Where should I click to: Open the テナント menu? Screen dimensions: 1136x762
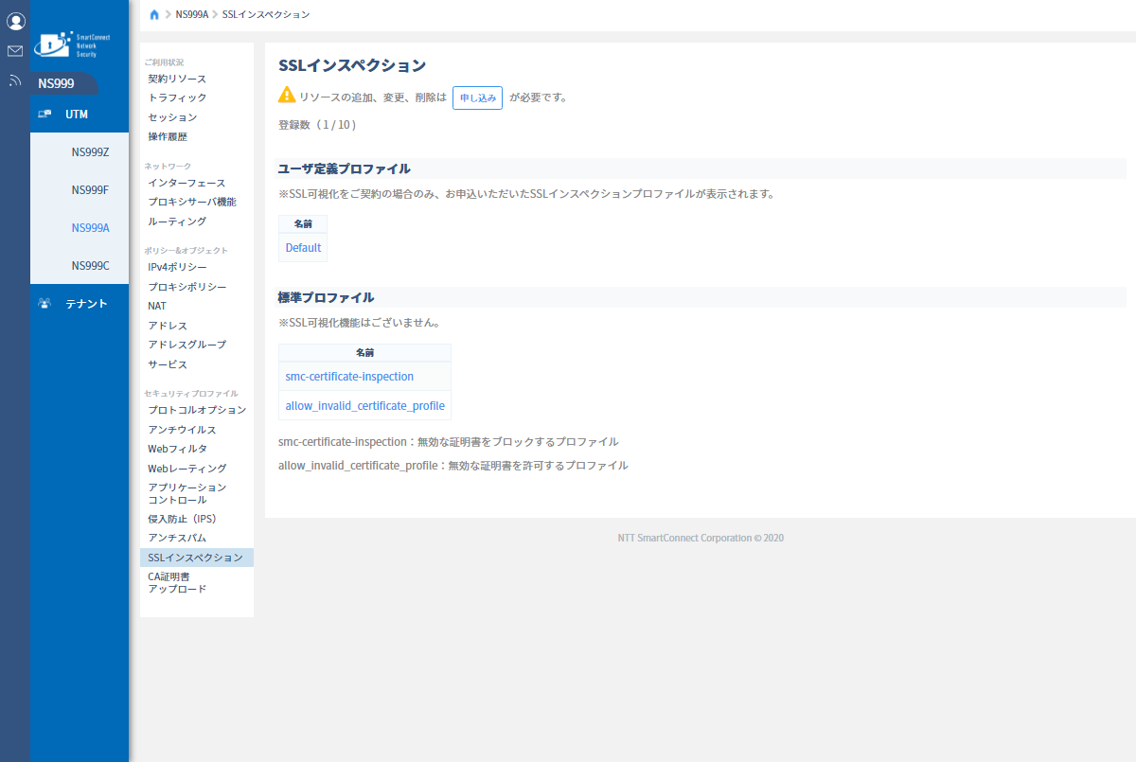tap(80, 304)
